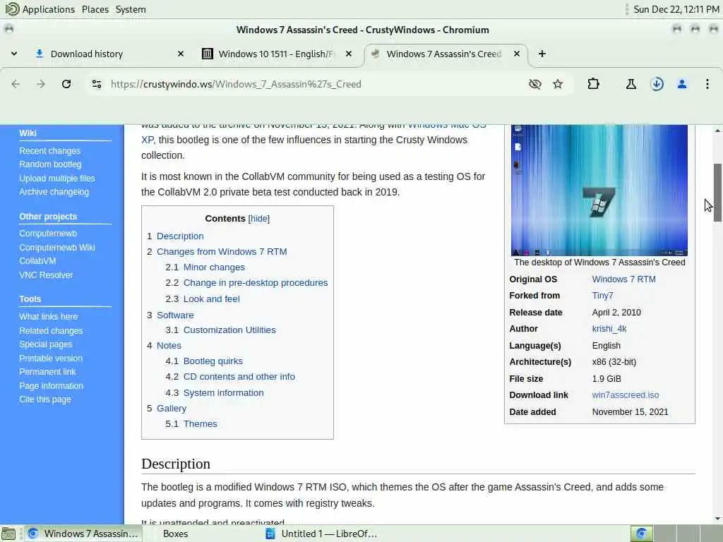Open the Places menu
This screenshot has height=542, width=723.
(95, 9)
